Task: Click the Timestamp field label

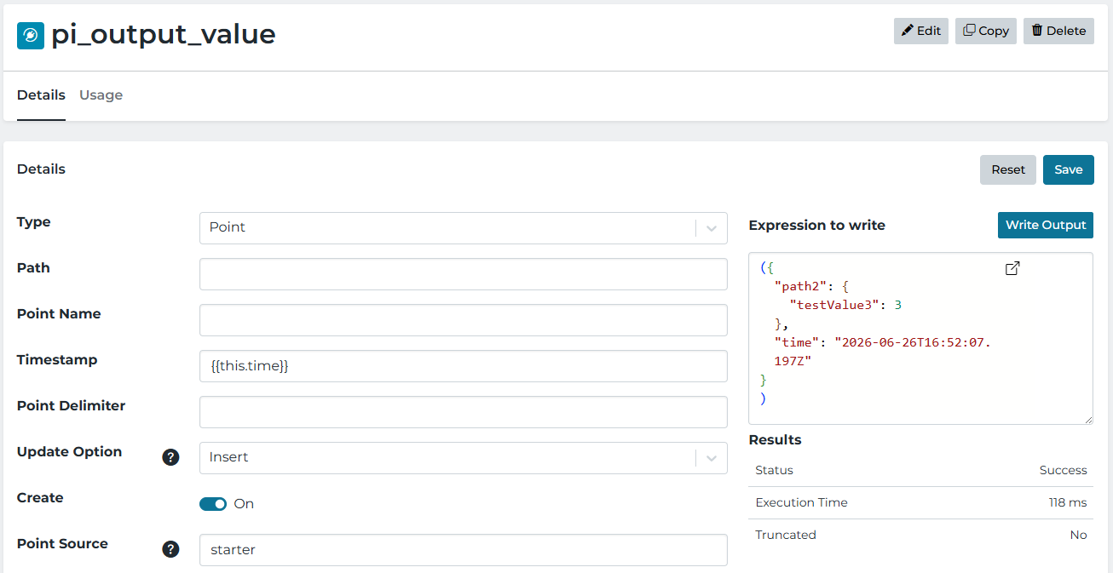Action: tap(57, 360)
